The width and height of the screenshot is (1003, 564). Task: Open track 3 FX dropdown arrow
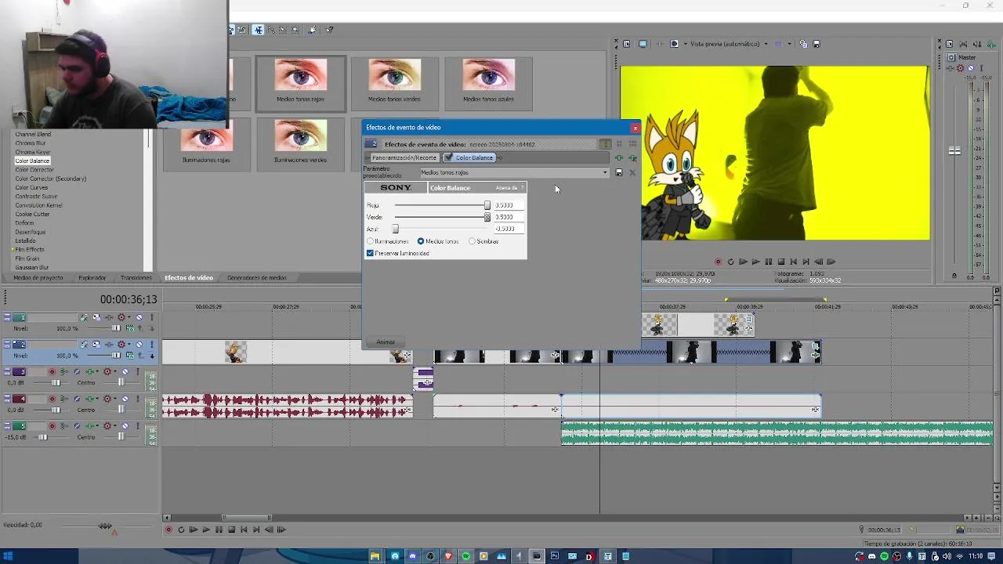coord(97,371)
